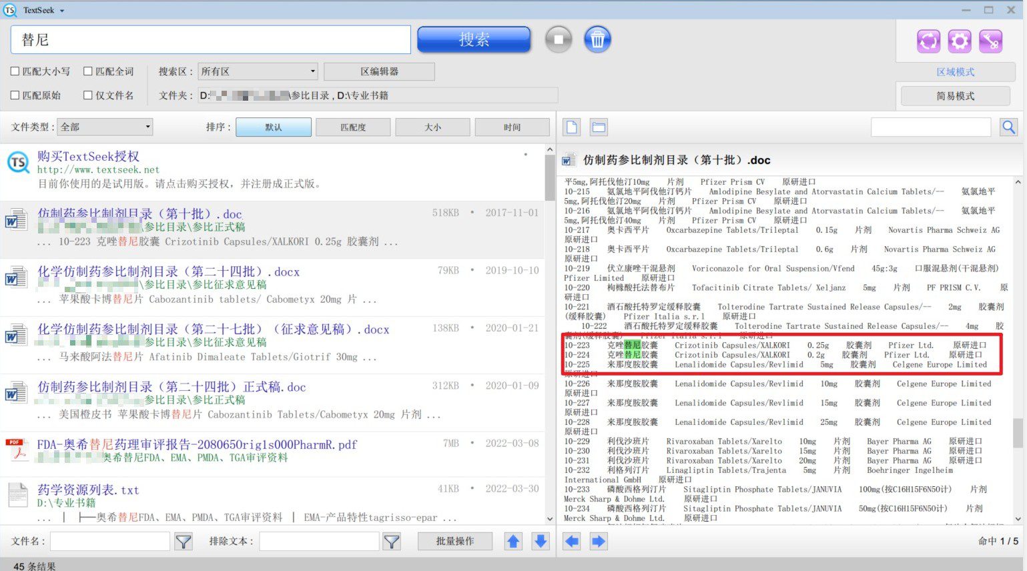The height and width of the screenshot is (571, 1027).
Task: Apply the 文件名 filter funnel icon
Action: click(x=184, y=542)
